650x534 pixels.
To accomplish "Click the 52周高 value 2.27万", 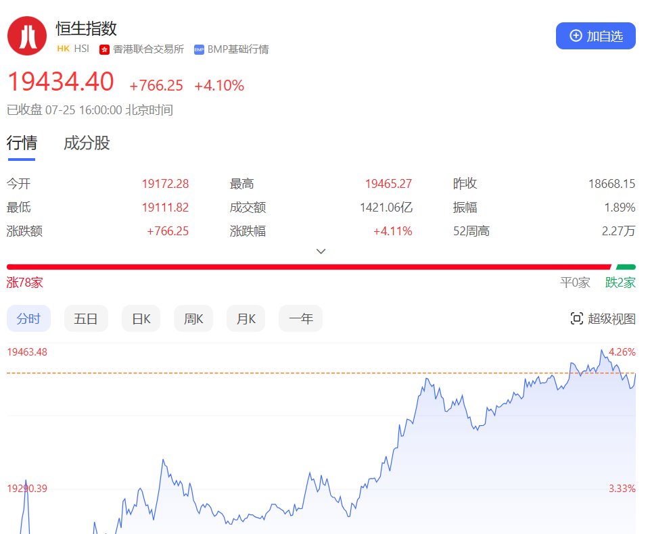I will [x=618, y=230].
